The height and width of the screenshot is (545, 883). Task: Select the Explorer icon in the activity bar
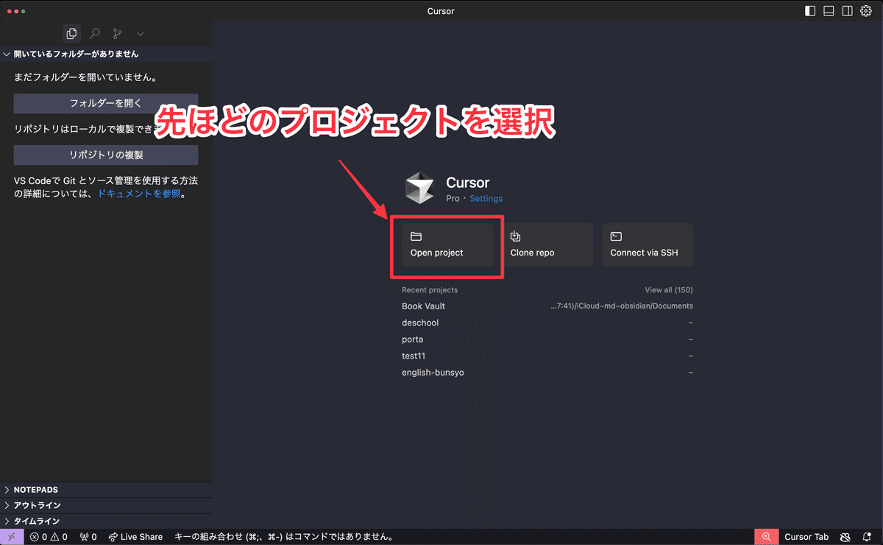click(71, 33)
